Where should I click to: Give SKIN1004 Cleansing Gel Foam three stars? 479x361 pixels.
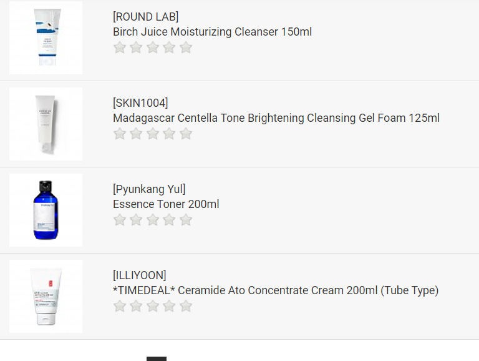click(x=153, y=134)
